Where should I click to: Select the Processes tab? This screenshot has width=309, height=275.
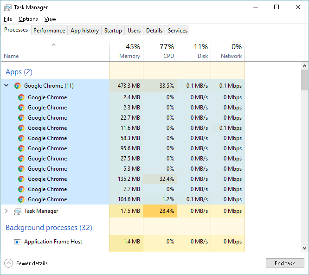[x=16, y=30]
